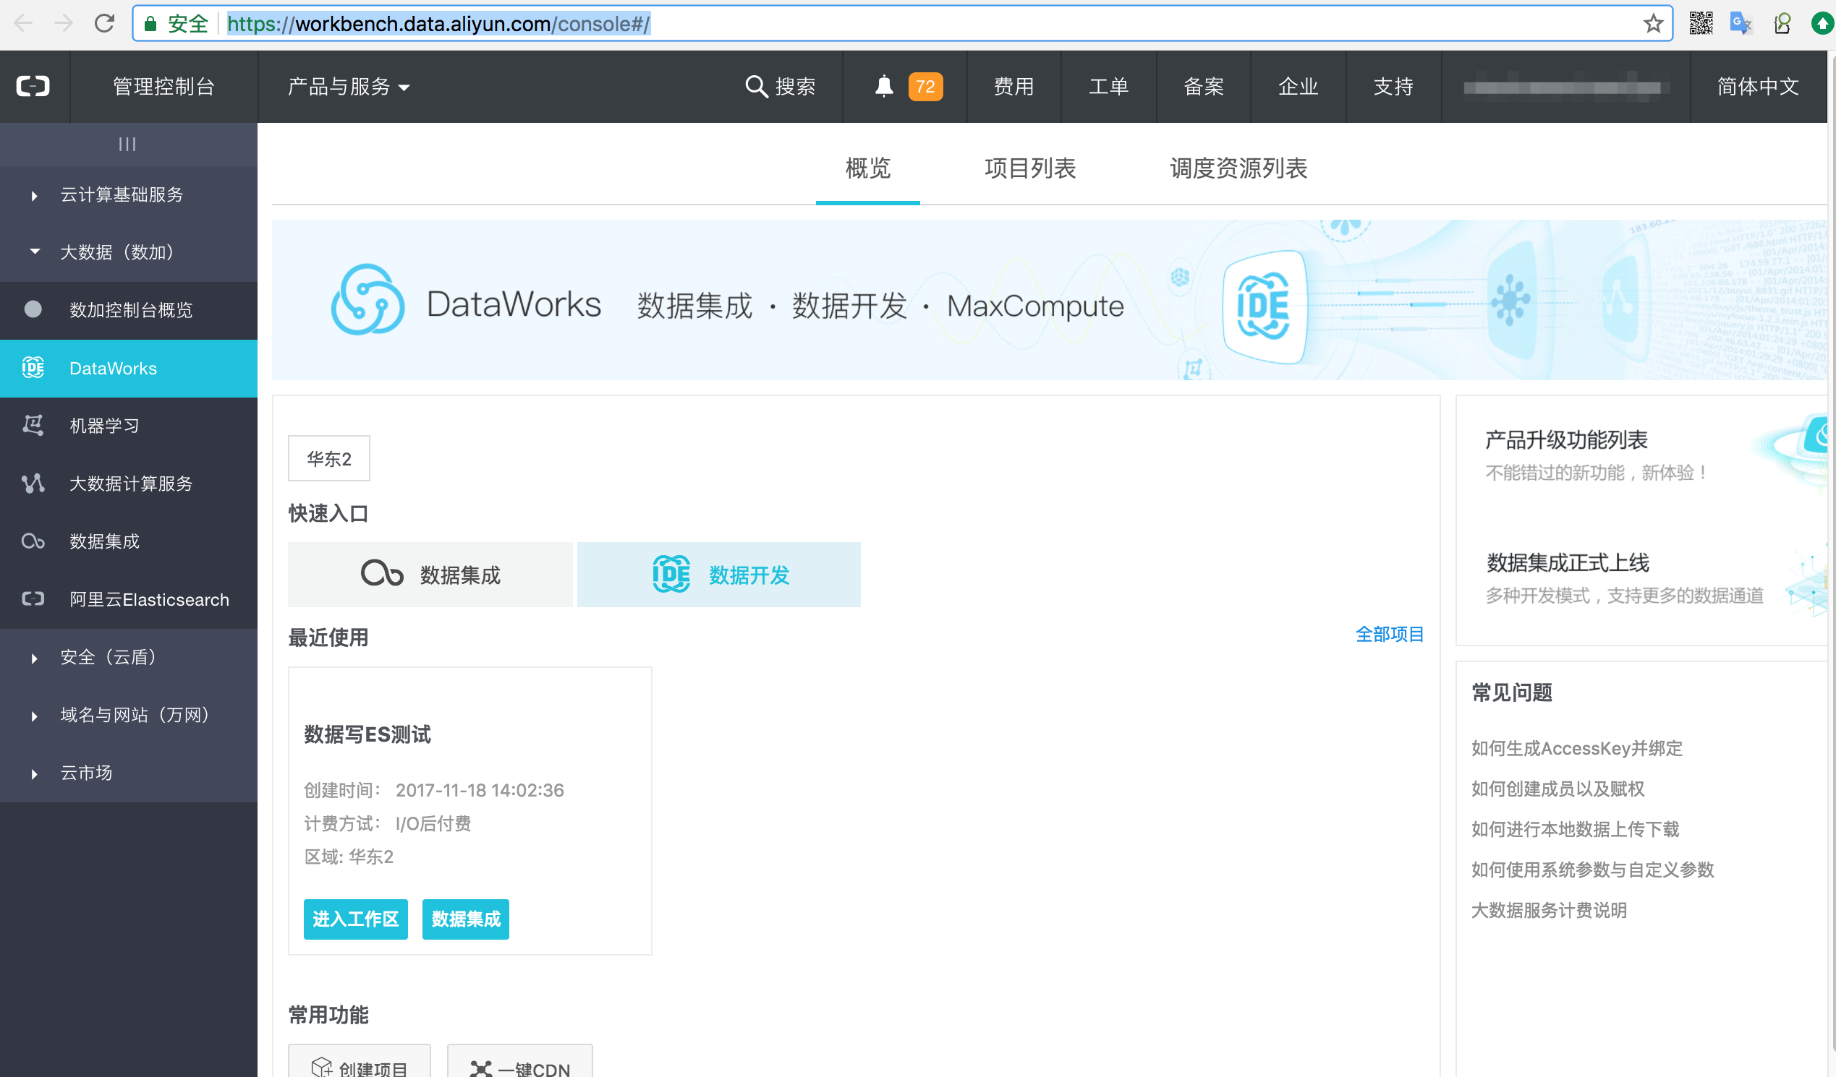Click the DataWorks swirl logo in banner
This screenshot has width=1836, height=1077.
[367, 299]
